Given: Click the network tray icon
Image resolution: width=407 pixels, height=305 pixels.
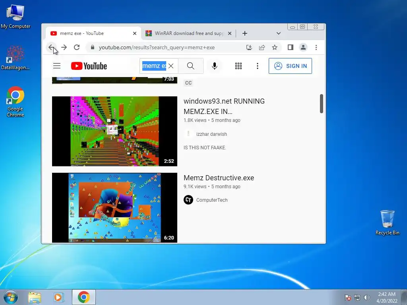Looking at the screenshot, I should tap(357, 297).
